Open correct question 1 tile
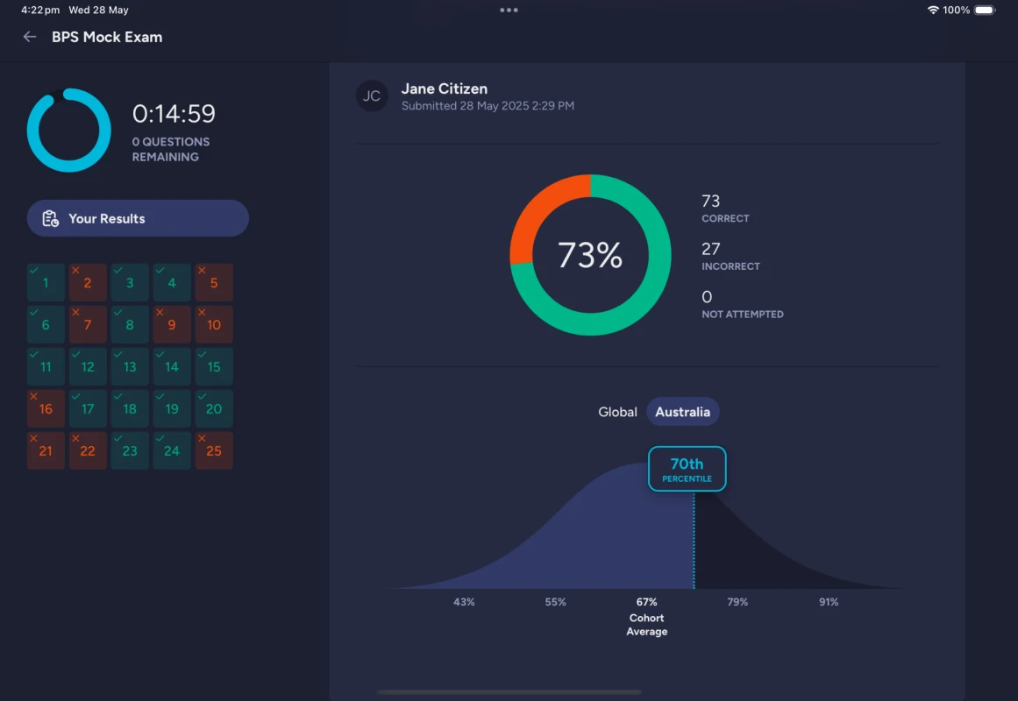 [46, 282]
